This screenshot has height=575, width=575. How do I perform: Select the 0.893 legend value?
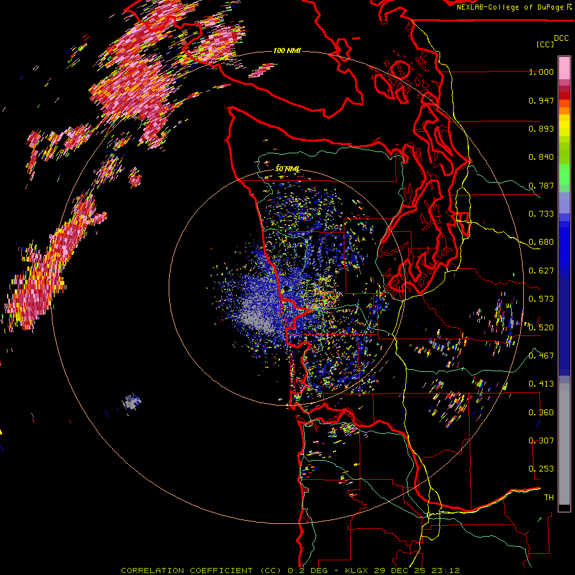(541, 128)
